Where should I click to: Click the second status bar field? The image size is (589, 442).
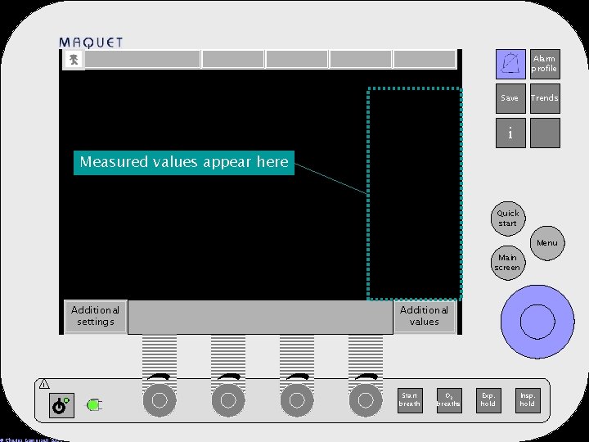pyautogui.click(x=233, y=59)
